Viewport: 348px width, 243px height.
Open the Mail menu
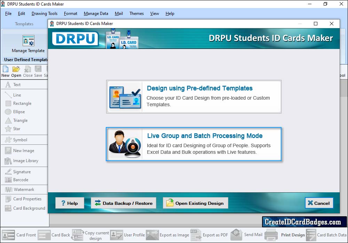coord(119,14)
